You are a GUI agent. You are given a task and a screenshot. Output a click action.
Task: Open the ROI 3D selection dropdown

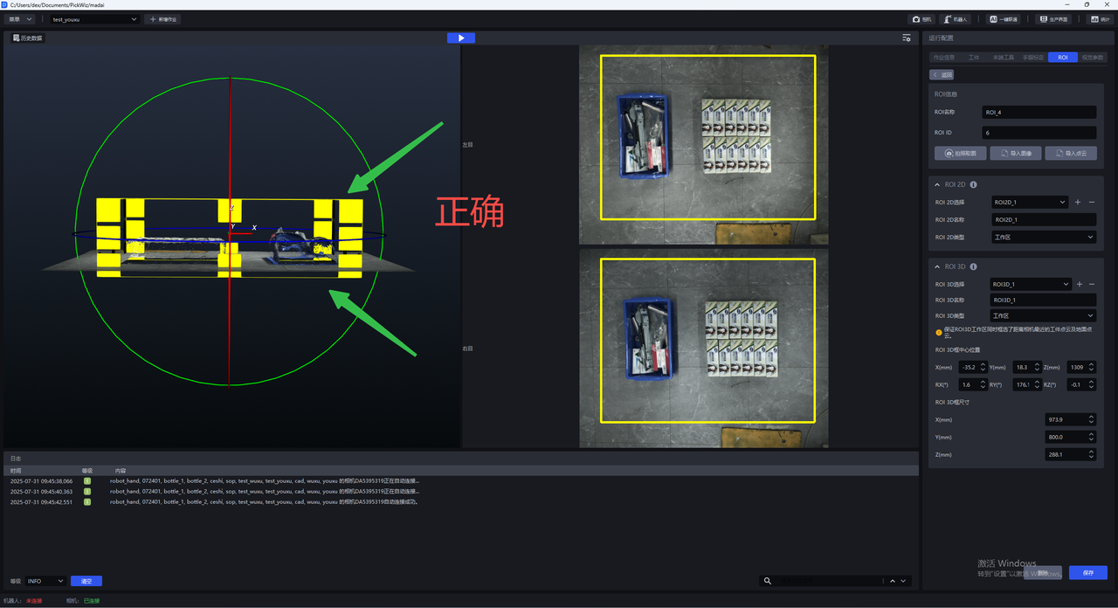click(1030, 285)
